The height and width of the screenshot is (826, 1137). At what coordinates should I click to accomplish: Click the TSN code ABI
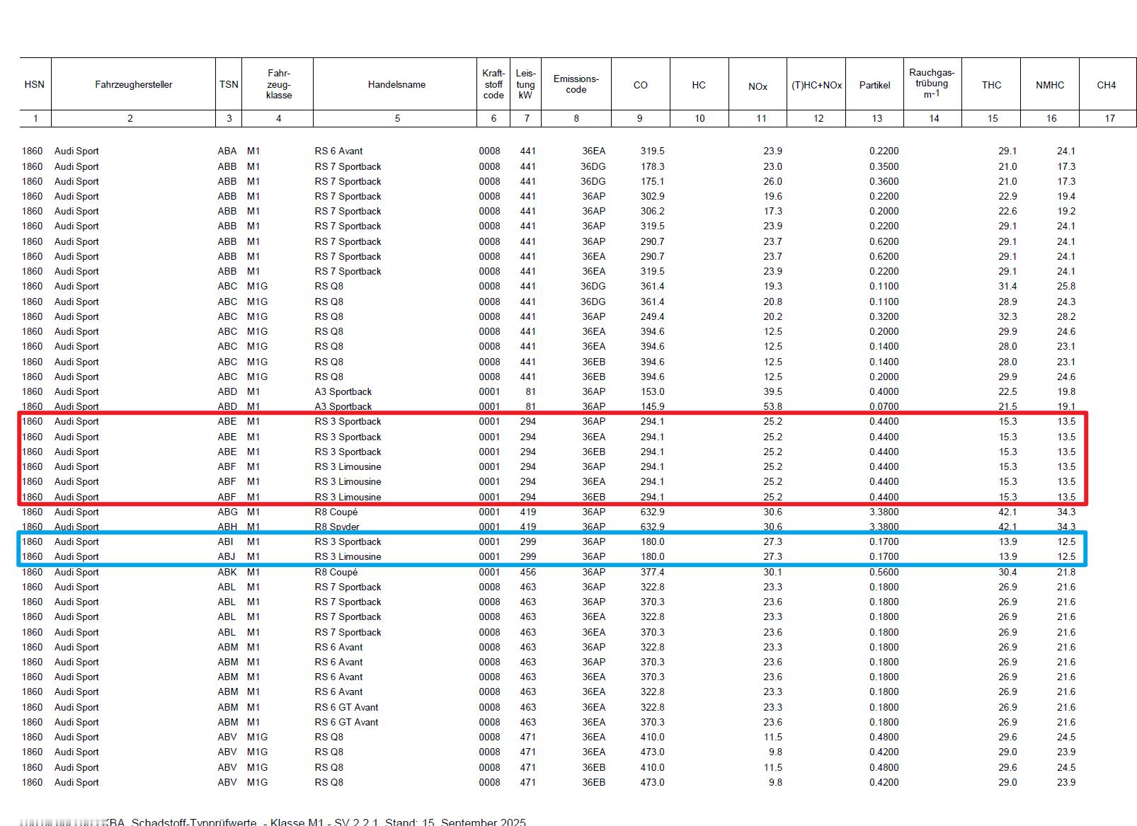pos(226,541)
